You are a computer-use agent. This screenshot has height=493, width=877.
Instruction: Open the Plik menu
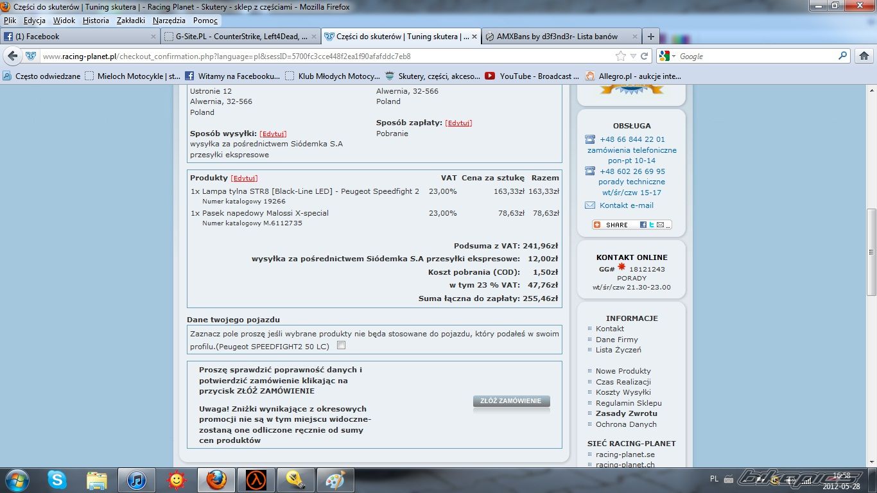pos(10,21)
